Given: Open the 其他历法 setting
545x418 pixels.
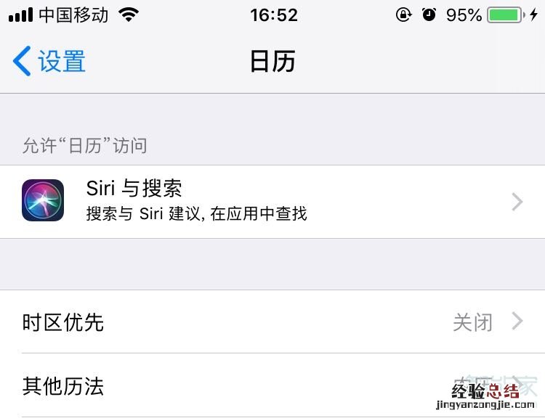Looking at the screenshot, I should [272, 385].
